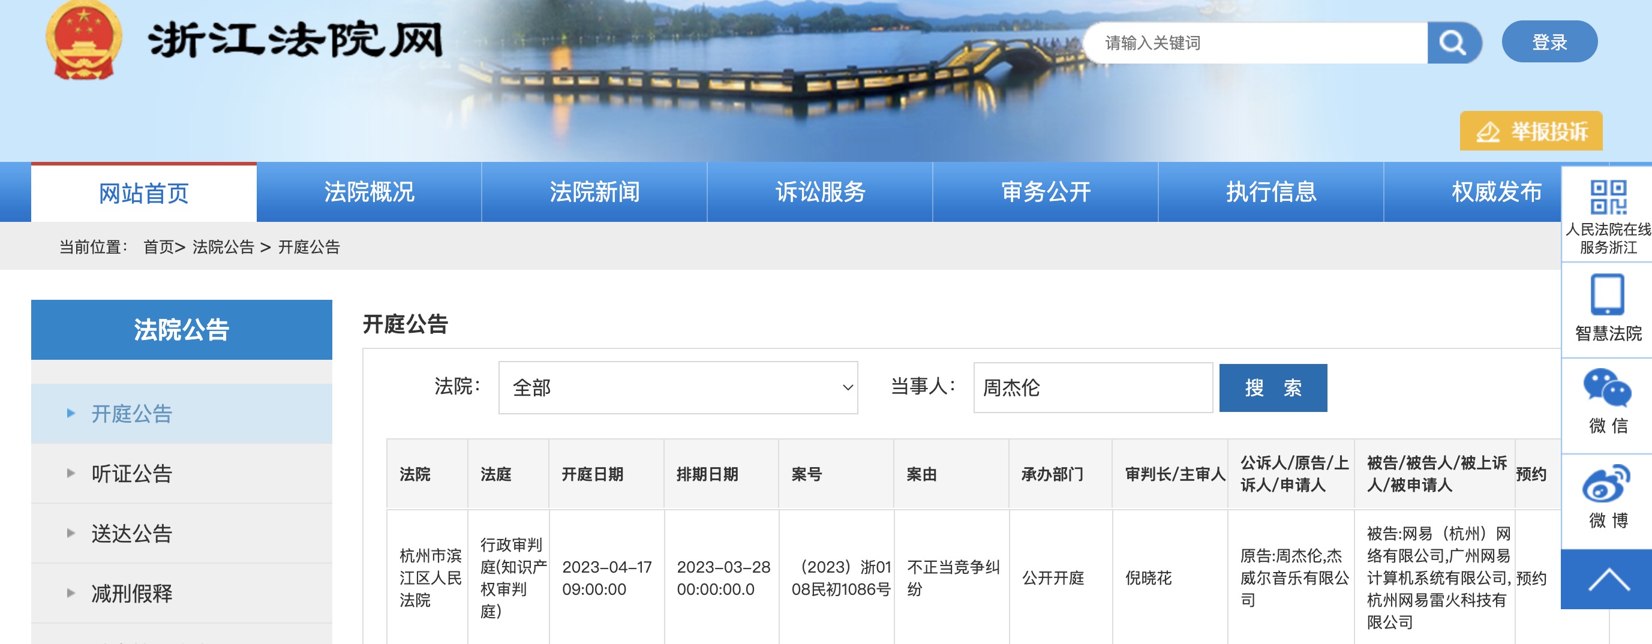Viewport: 1652px width, 644px height.
Task: Select 减刑假释 in the sidebar
Action: coord(182,594)
